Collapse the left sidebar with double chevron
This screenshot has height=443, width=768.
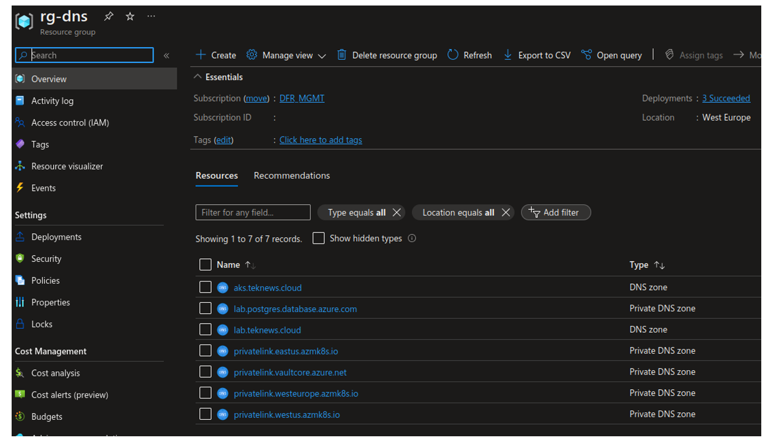pyautogui.click(x=166, y=56)
